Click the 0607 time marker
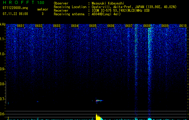The height and width of the screenshot is (120, 189). point(129,26)
